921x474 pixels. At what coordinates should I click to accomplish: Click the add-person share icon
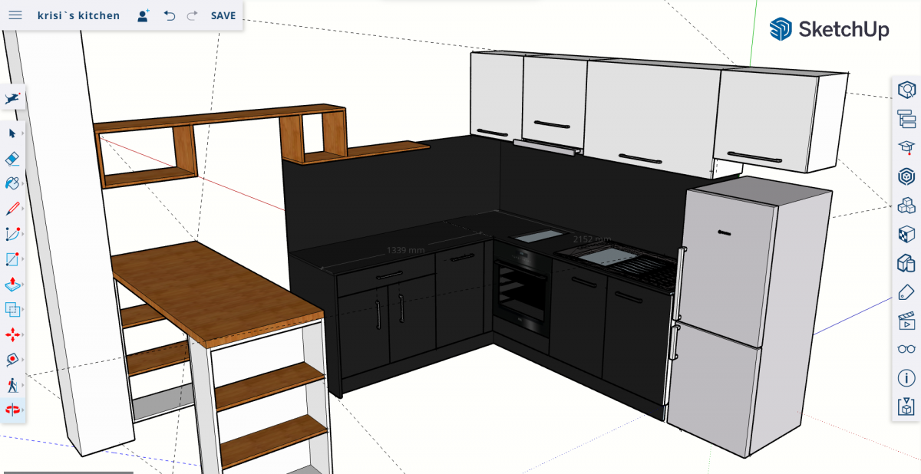pos(143,15)
